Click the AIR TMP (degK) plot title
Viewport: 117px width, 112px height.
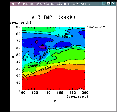tap(54, 17)
